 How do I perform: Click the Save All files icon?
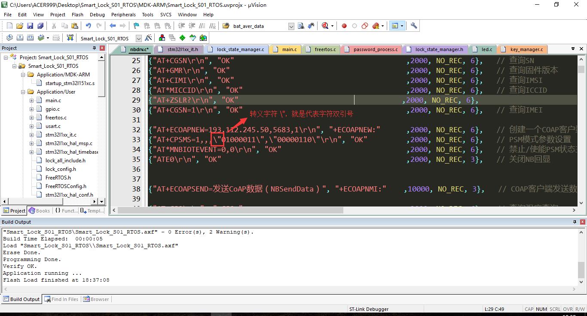40,26
